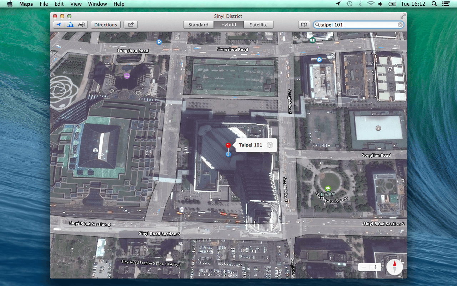Zoom out with the minus button
This screenshot has width=457, height=286.
[x=364, y=267]
